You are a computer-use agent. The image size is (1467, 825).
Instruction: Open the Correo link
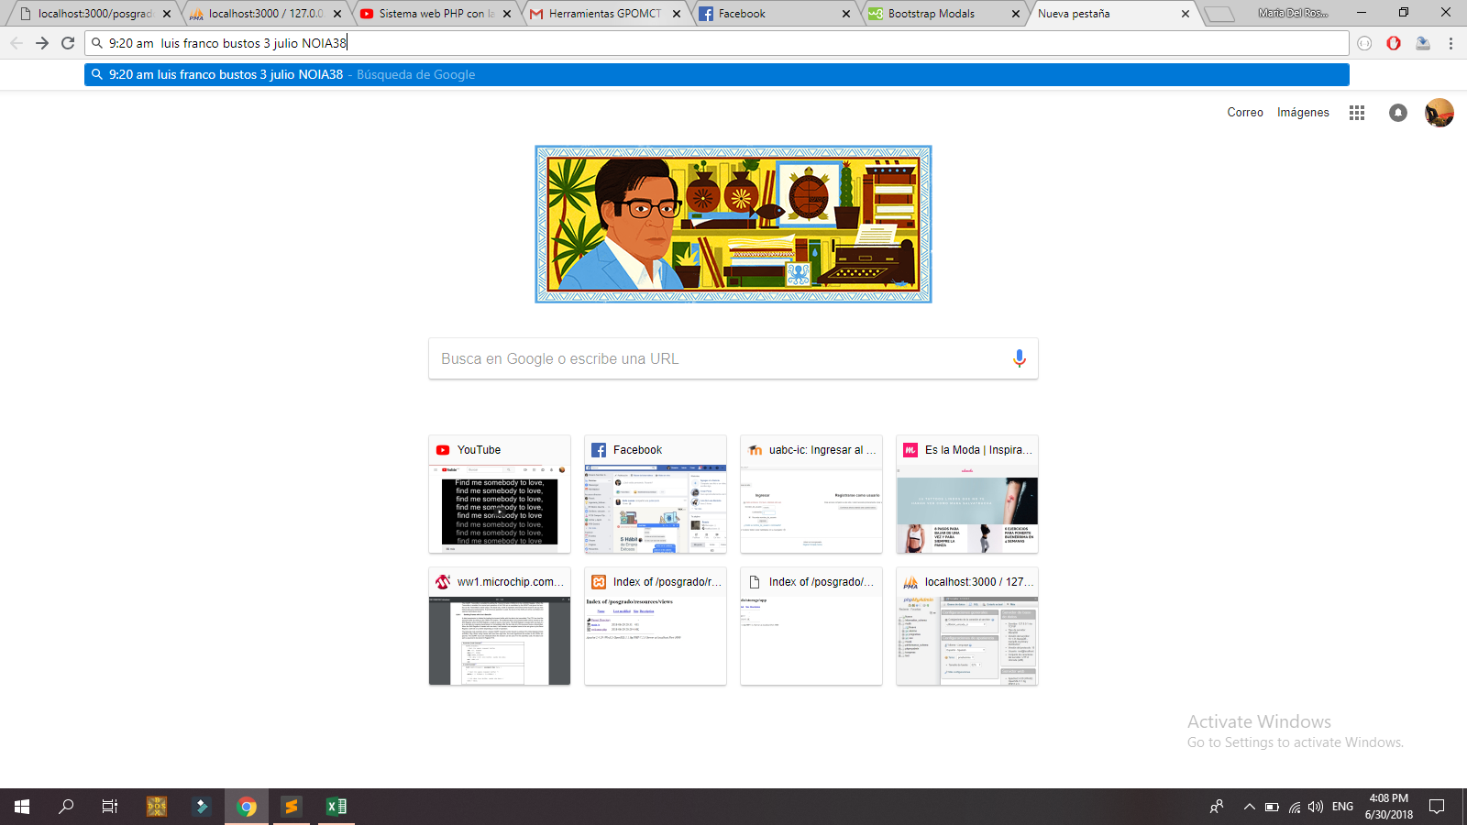1244,113
